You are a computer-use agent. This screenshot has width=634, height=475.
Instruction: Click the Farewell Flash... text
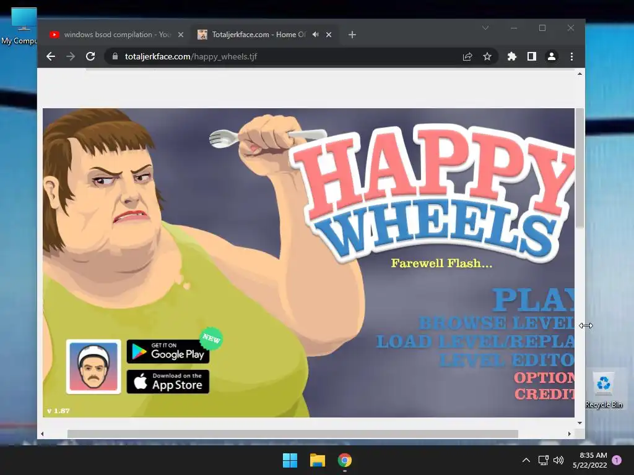click(441, 263)
